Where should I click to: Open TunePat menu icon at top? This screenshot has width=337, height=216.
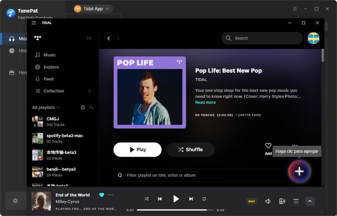point(294,9)
